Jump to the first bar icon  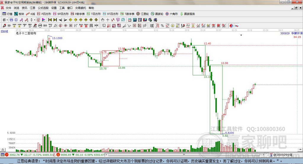click(50, 20)
